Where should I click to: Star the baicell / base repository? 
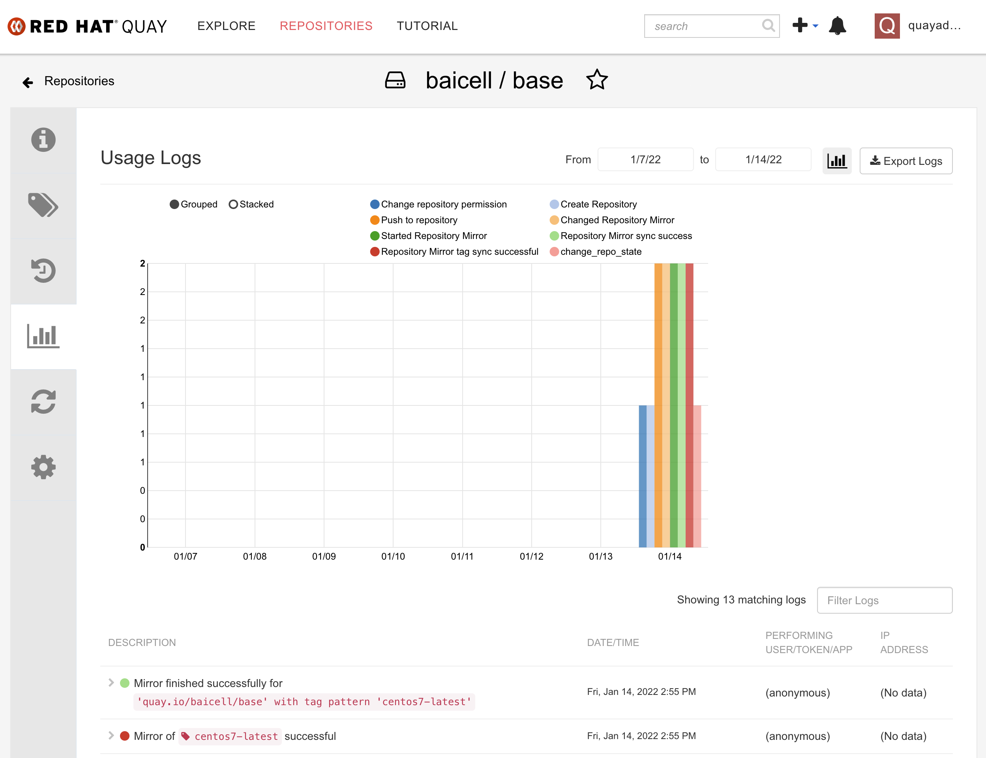tap(597, 80)
